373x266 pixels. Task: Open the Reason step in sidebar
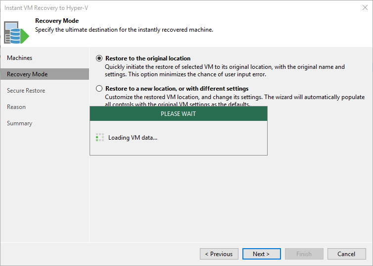[16, 107]
